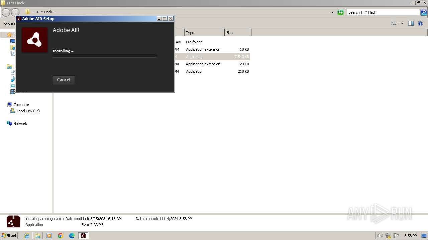Open Network in the navigation pane
Screen dimensions: 428x240
coord(20,124)
